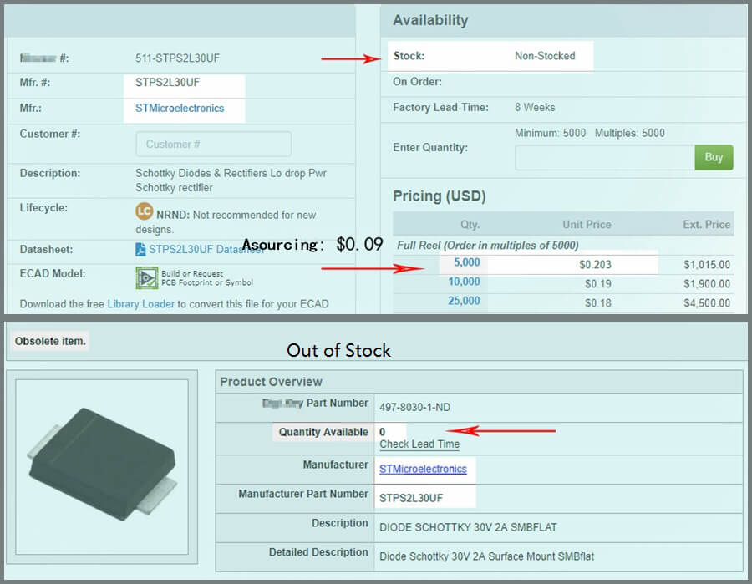752x584 pixels.
Task: Click the orange LC lifecycle icon
Action: [x=144, y=211]
